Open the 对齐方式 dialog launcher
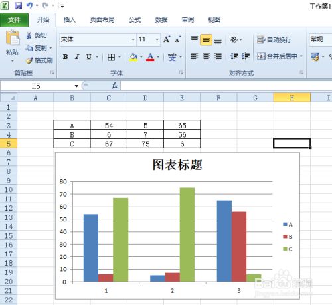The height and width of the screenshot is (305, 332). tap(301, 72)
